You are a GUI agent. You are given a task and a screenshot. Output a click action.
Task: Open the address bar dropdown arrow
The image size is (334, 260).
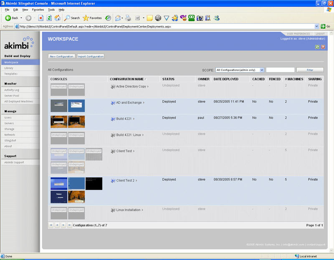[x=317, y=26]
